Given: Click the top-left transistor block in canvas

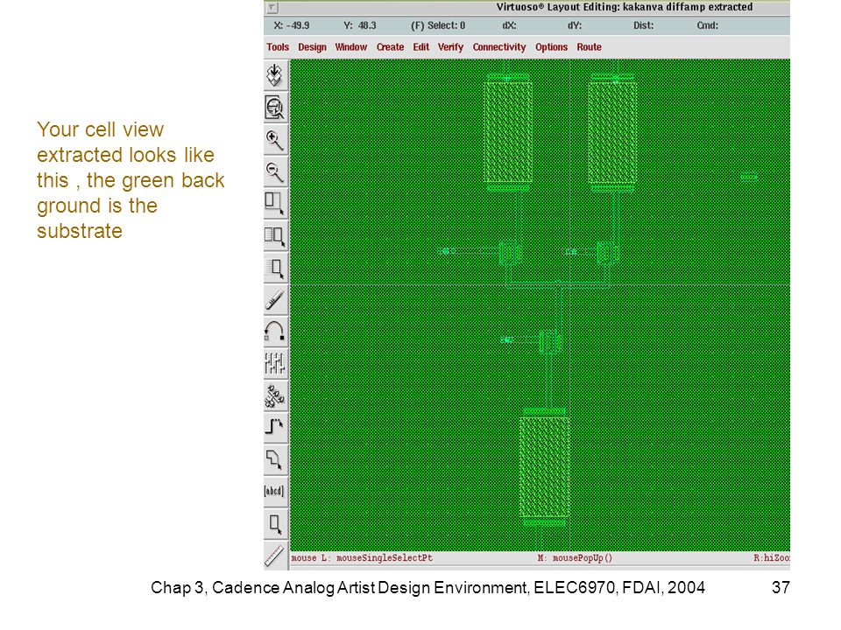Looking at the screenshot, I should 508,132.
